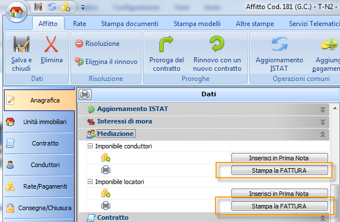Open the house application menu orb
Screen dimensions: 340x222
point(16,12)
